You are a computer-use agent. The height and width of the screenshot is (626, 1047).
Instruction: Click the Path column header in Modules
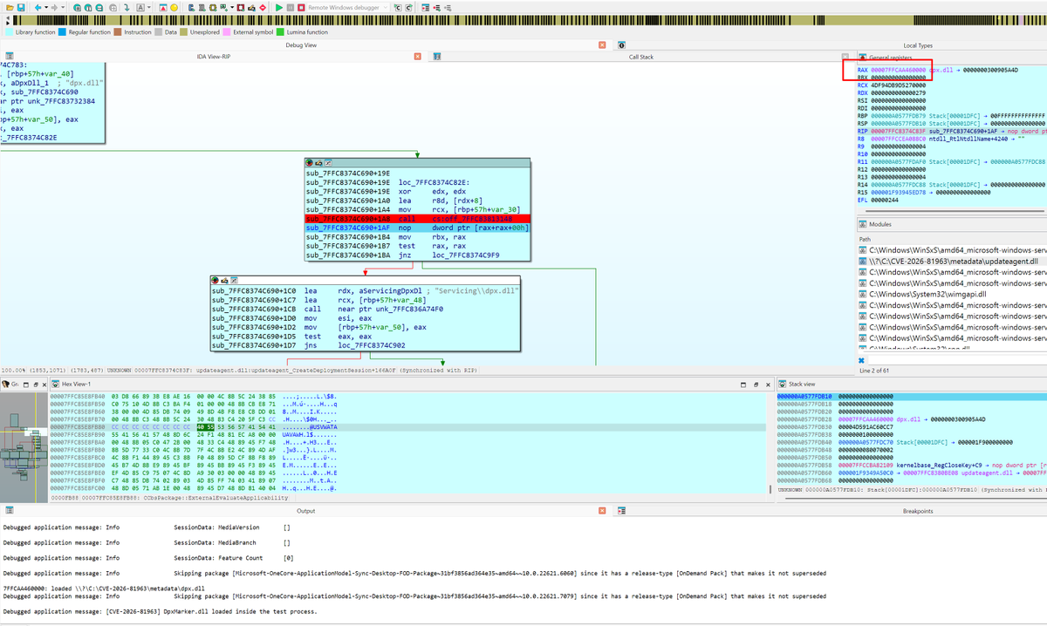tap(865, 238)
